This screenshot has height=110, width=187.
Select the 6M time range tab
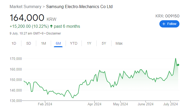point(58,43)
